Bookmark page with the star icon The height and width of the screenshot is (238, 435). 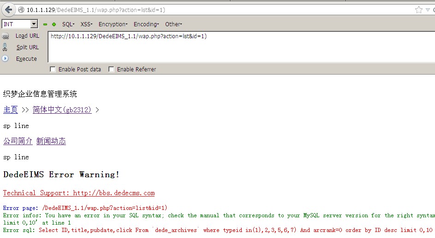tap(419, 10)
